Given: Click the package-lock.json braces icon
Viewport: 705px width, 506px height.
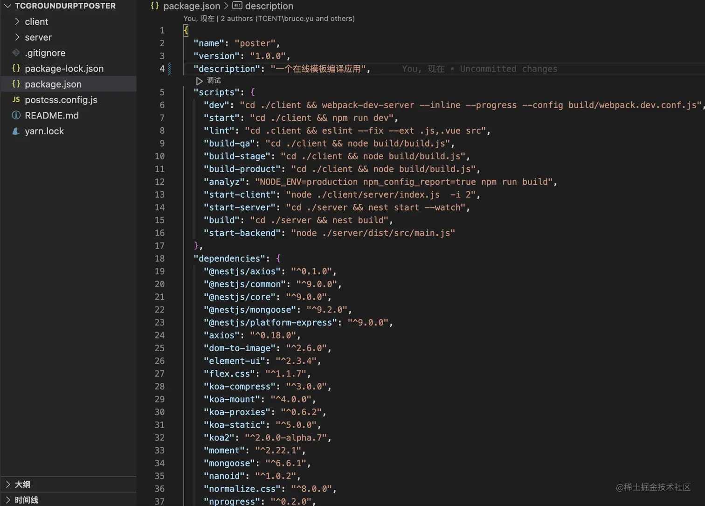Looking at the screenshot, I should [16, 68].
